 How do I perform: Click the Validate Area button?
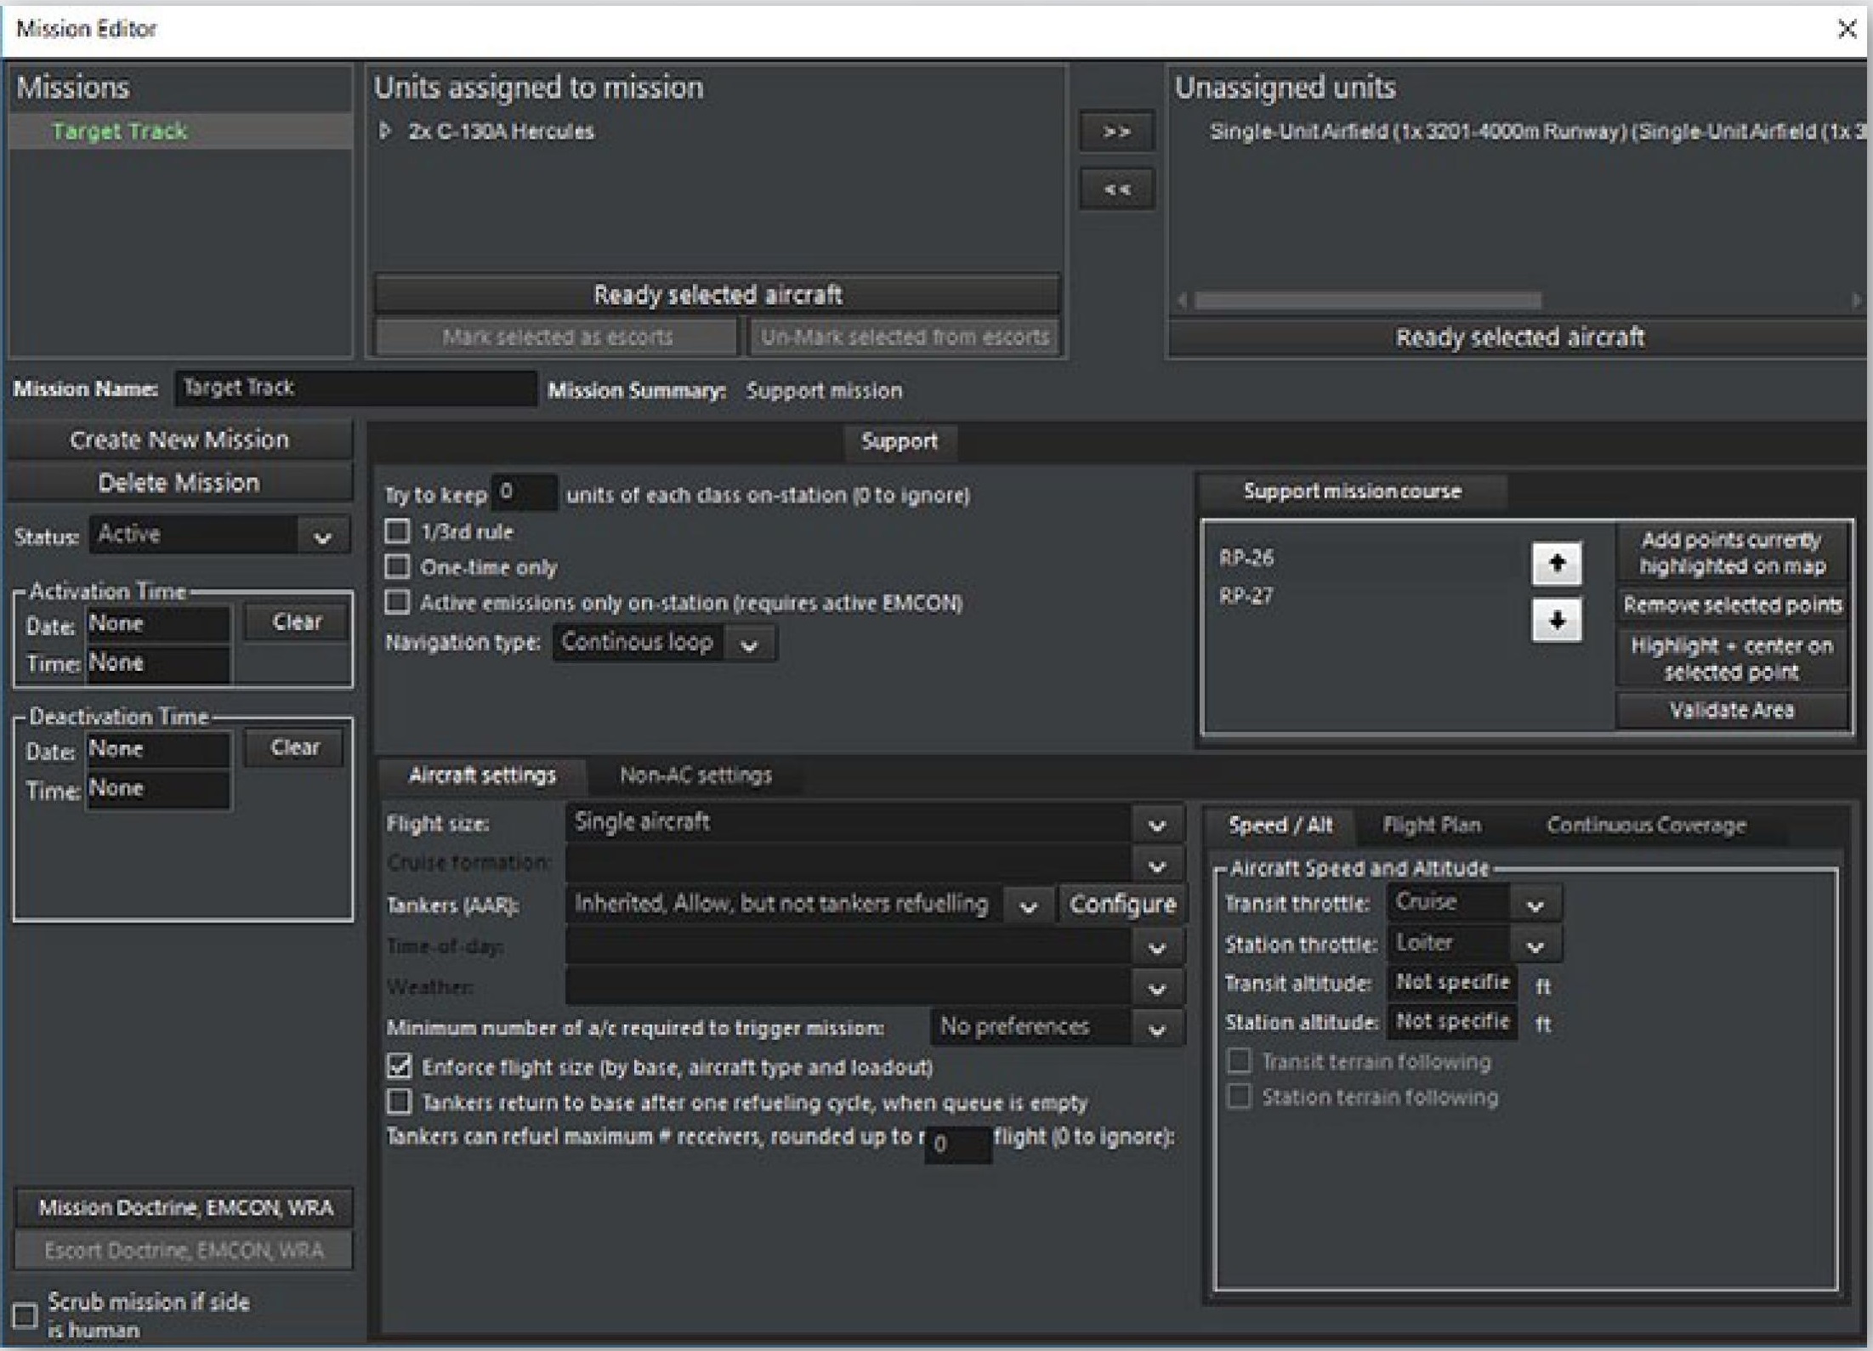pos(1731,711)
